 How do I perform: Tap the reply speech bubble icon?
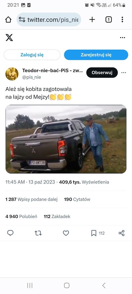tap(10, 233)
